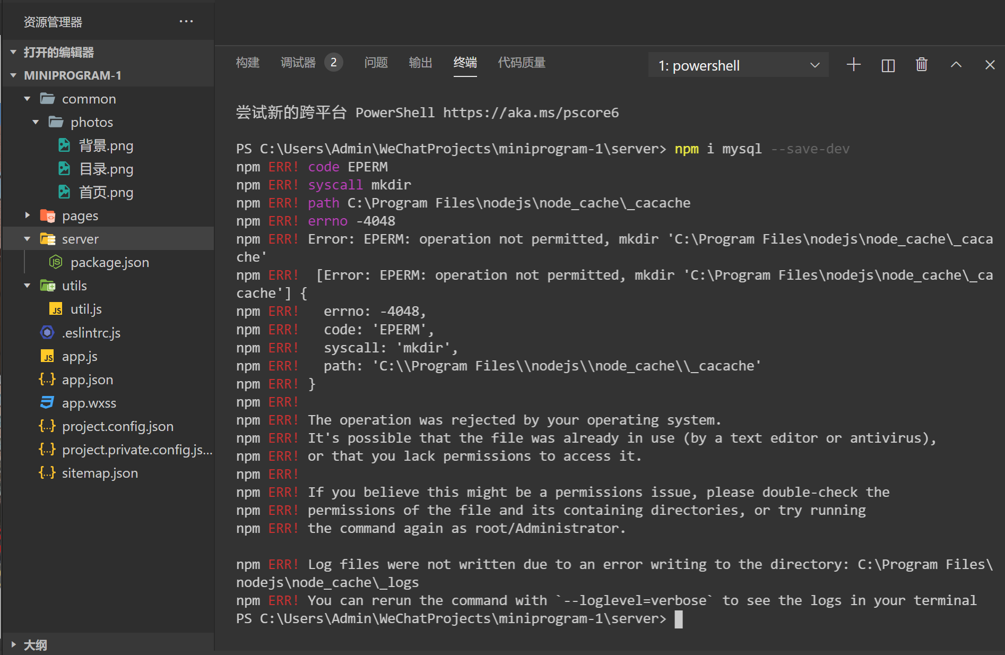Open the https://aka.ms/pscore6 link

531,113
